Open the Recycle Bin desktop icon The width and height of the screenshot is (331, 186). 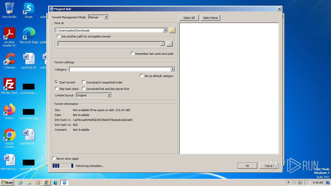(9, 10)
